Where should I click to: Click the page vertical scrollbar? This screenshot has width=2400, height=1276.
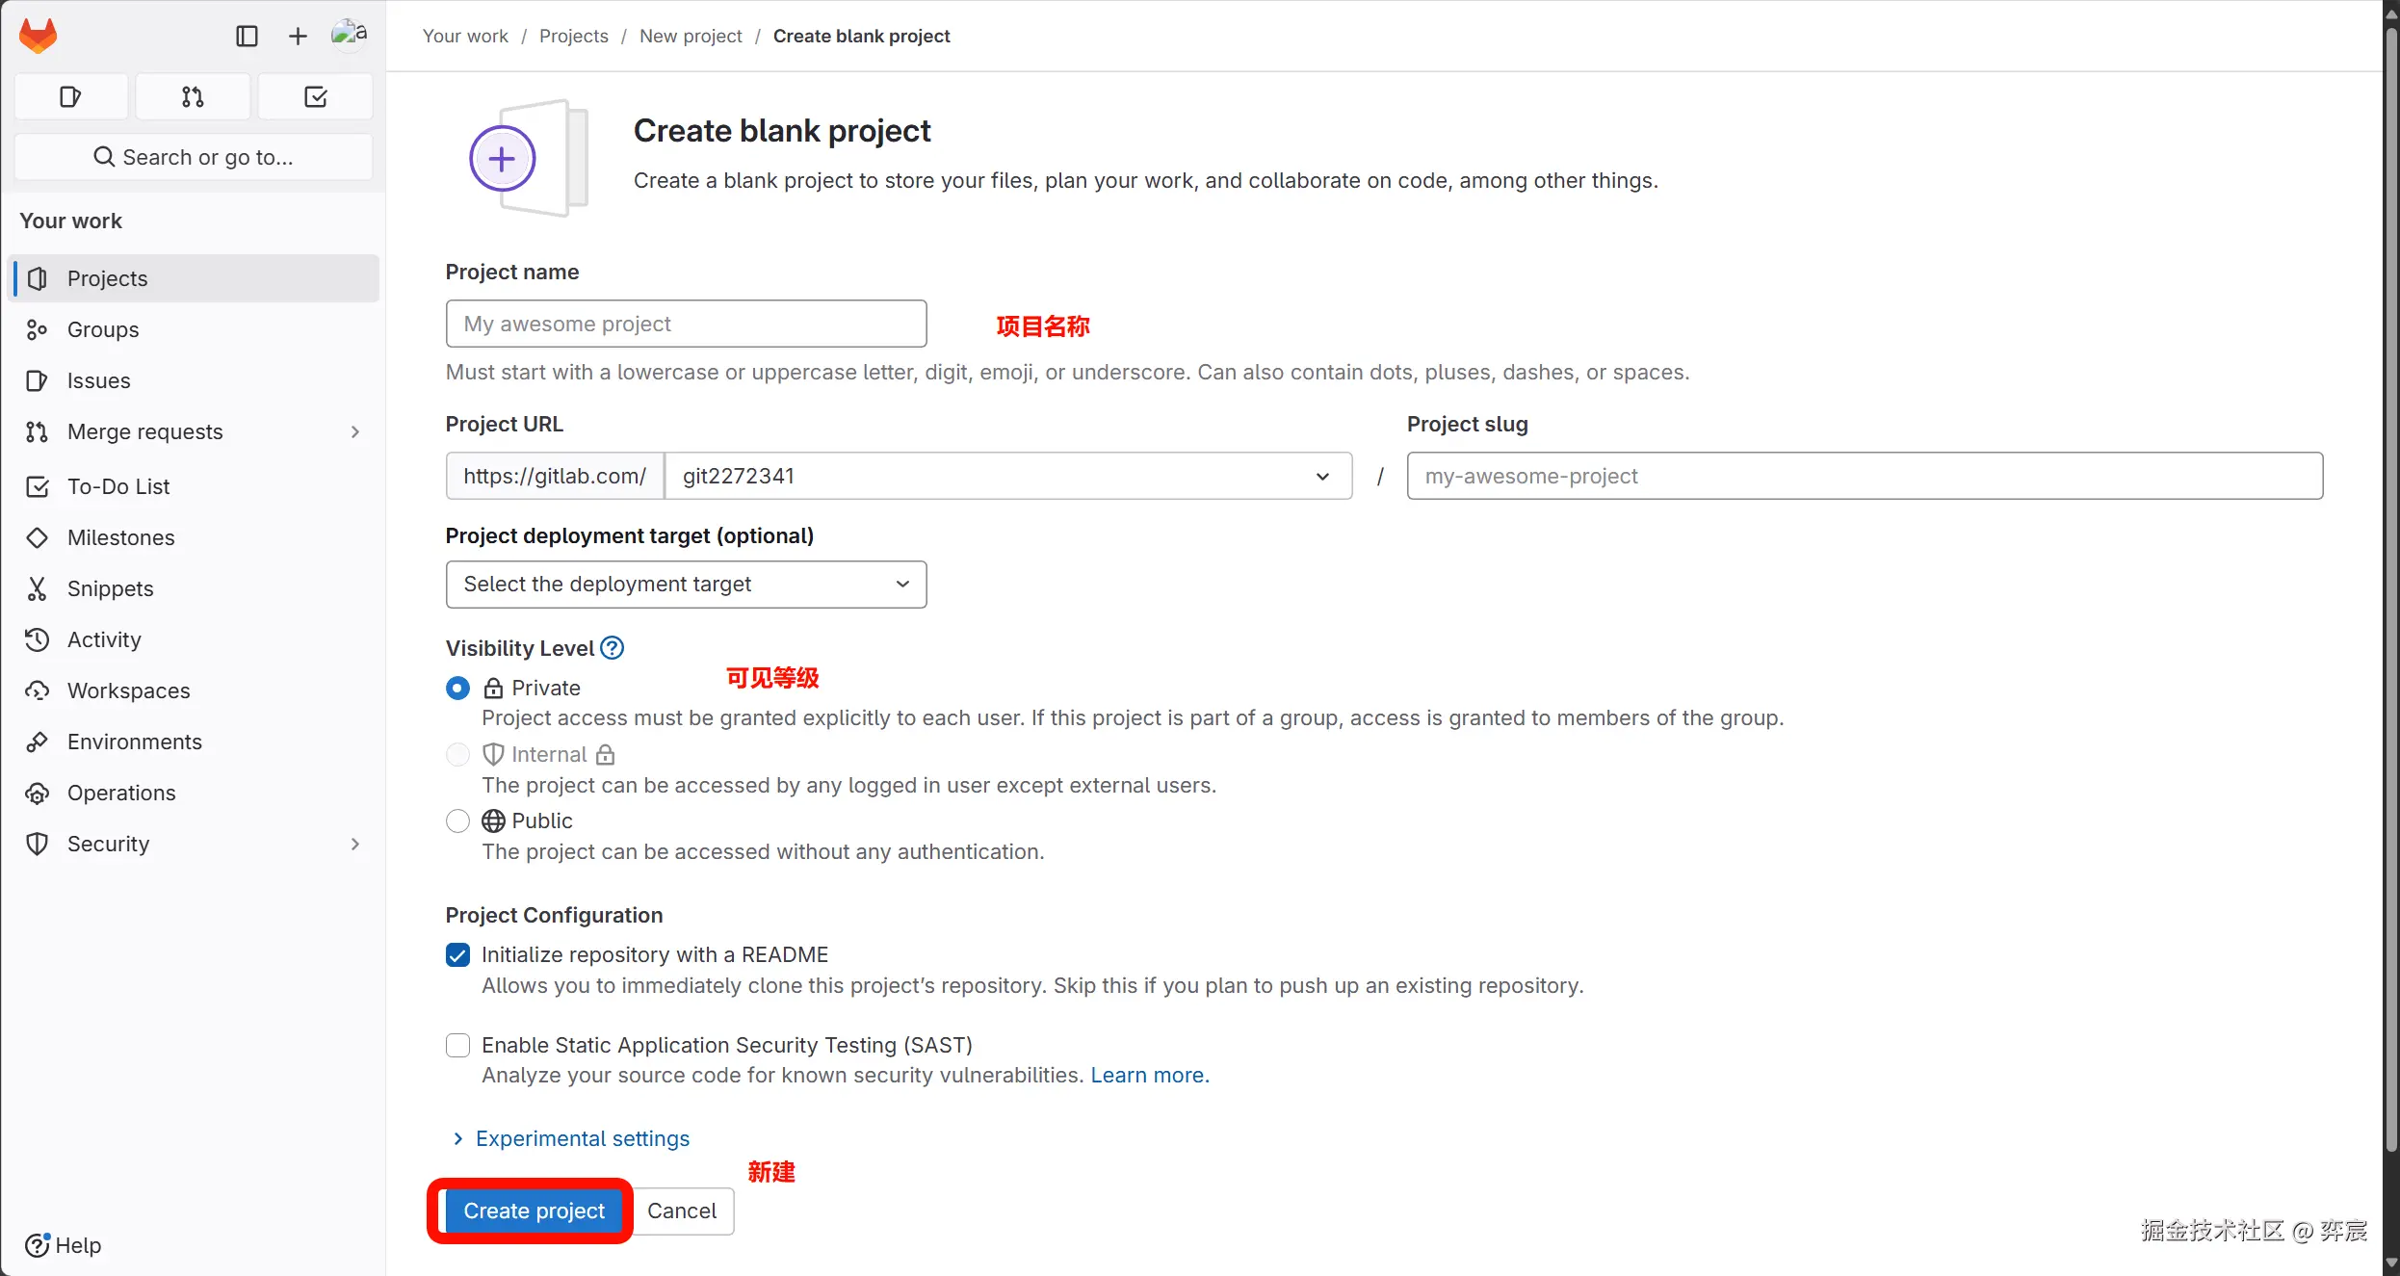pos(2390,578)
